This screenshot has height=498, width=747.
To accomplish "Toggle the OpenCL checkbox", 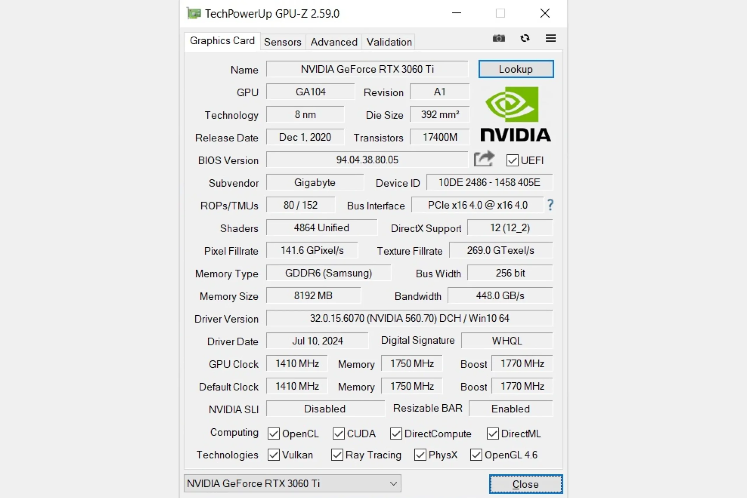I will click(x=273, y=434).
